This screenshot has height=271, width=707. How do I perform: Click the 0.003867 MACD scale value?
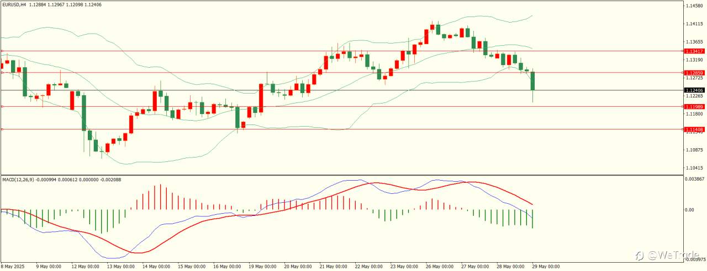[695, 179]
